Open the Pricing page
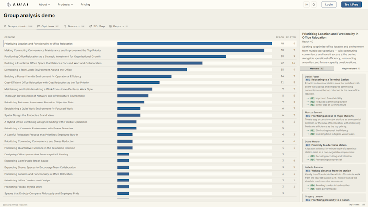The image size is (368, 207). coord(85,5)
